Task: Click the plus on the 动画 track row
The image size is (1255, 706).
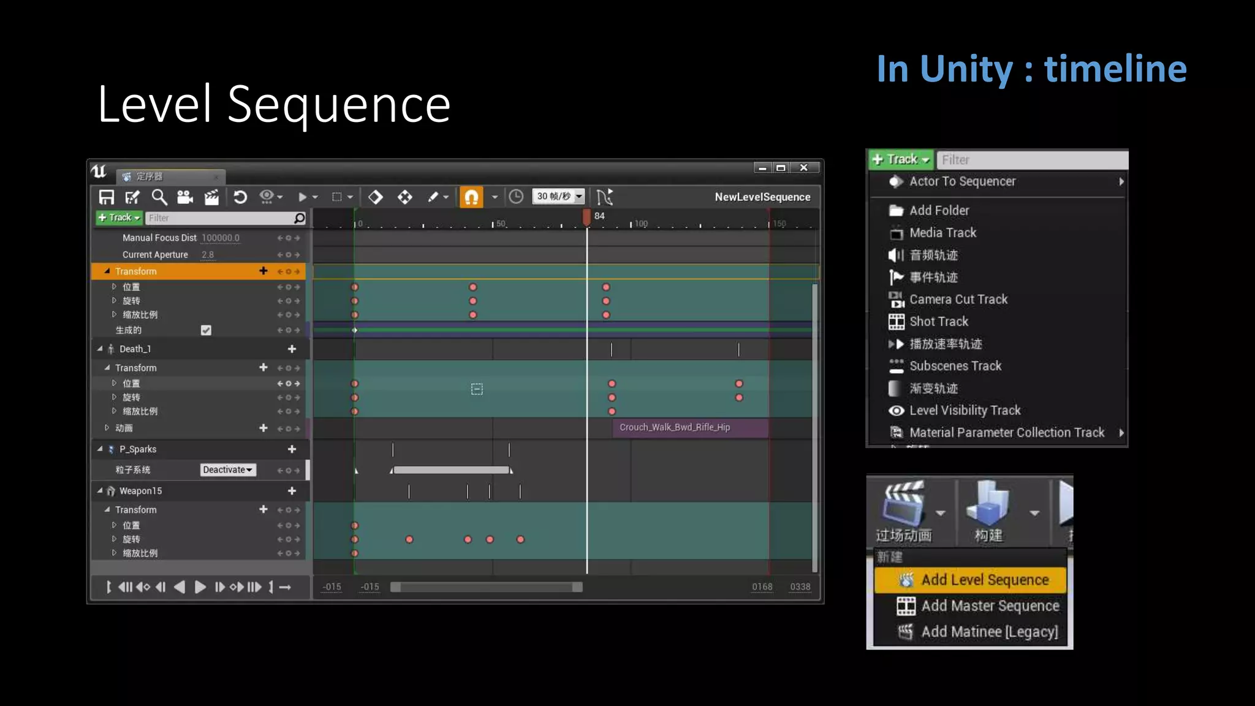Action: [264, 428]
